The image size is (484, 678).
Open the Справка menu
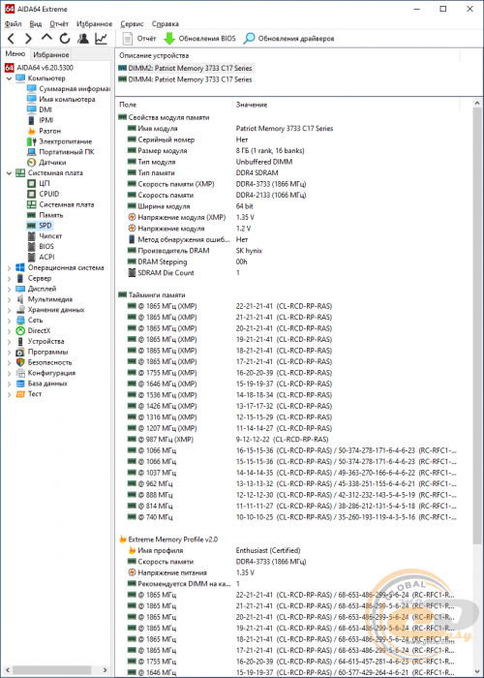tap(166, 24)
